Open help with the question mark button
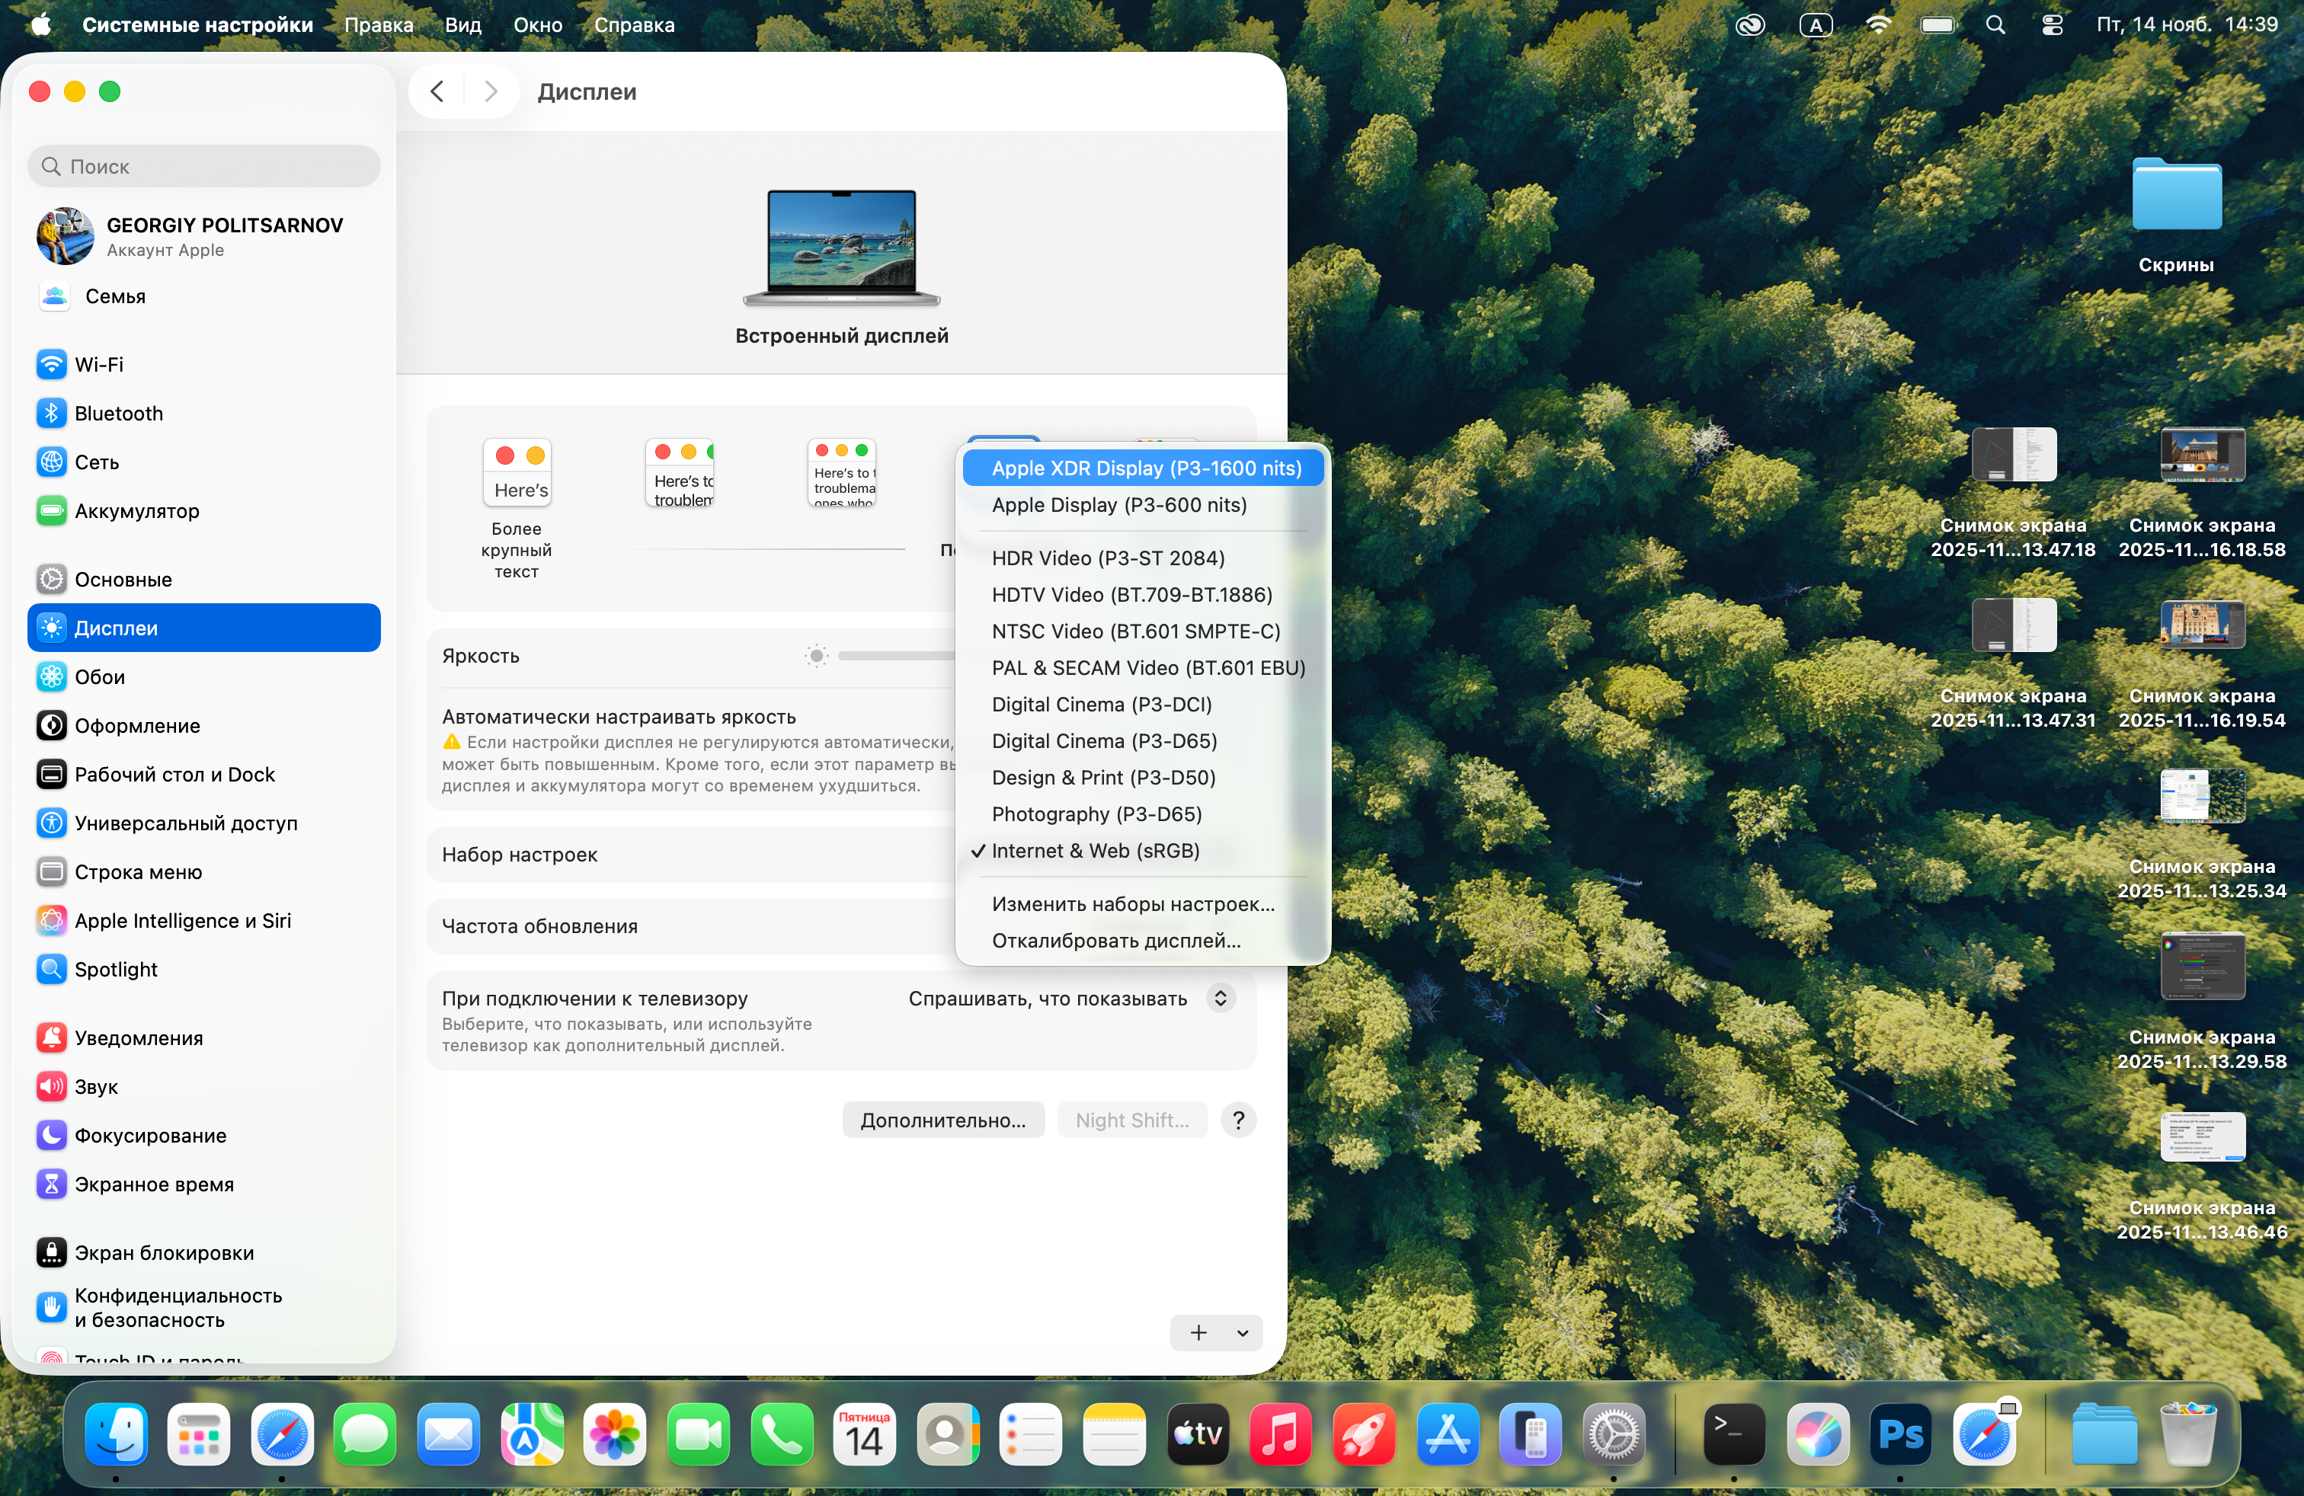Viewport: 2304px width, 1496px height. pyautogui.click(x=1238, y=1120)
